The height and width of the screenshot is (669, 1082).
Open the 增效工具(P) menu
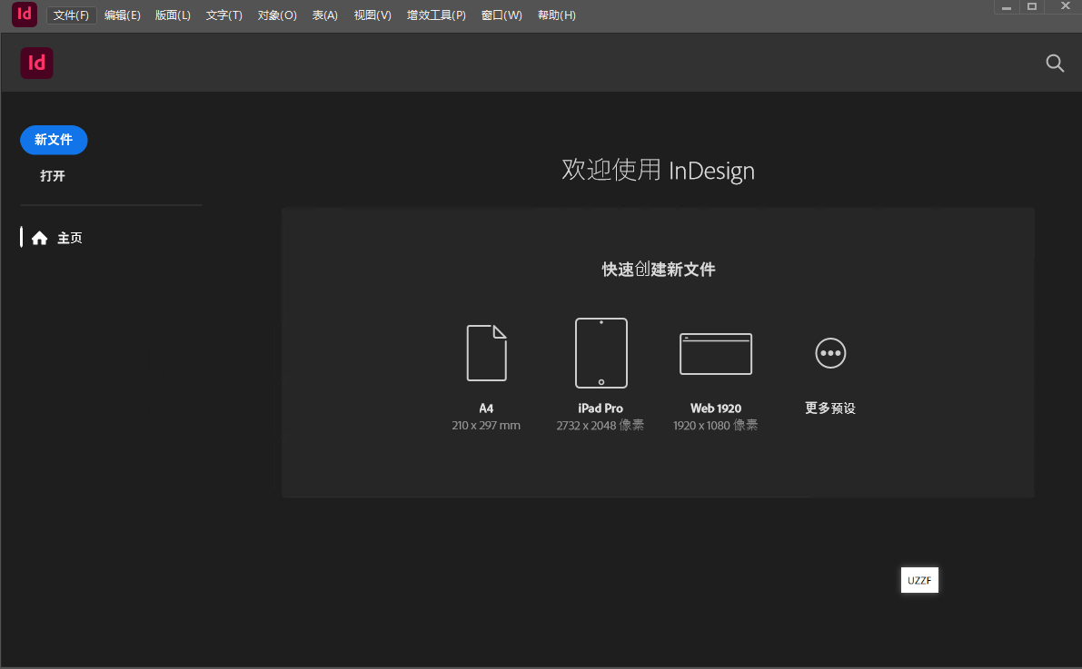coord(436,15)
